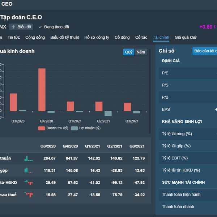The image size is (217, 217).
Task: Click sparkline icon in the từ HĐKD row
Action: click(x=29, y=183)
